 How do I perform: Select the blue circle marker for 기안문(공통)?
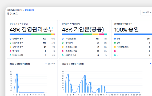point(63,39)
